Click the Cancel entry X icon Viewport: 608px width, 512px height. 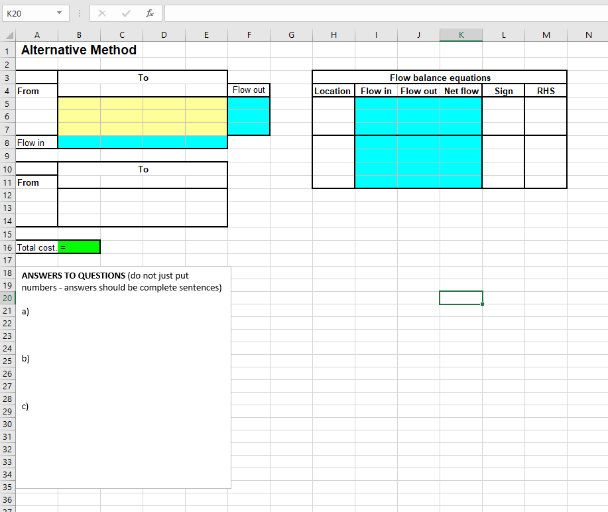(102, 13)
